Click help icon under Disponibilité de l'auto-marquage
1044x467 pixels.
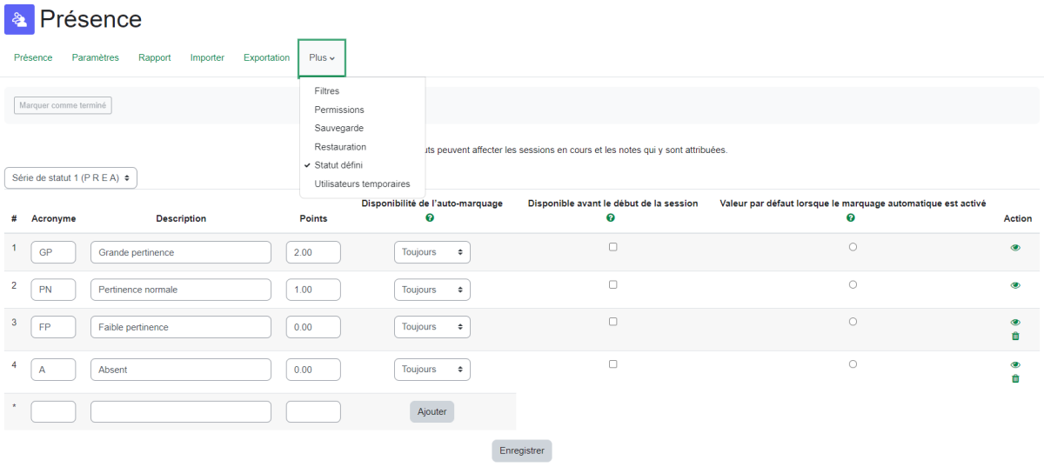click(x=430, y=218)
